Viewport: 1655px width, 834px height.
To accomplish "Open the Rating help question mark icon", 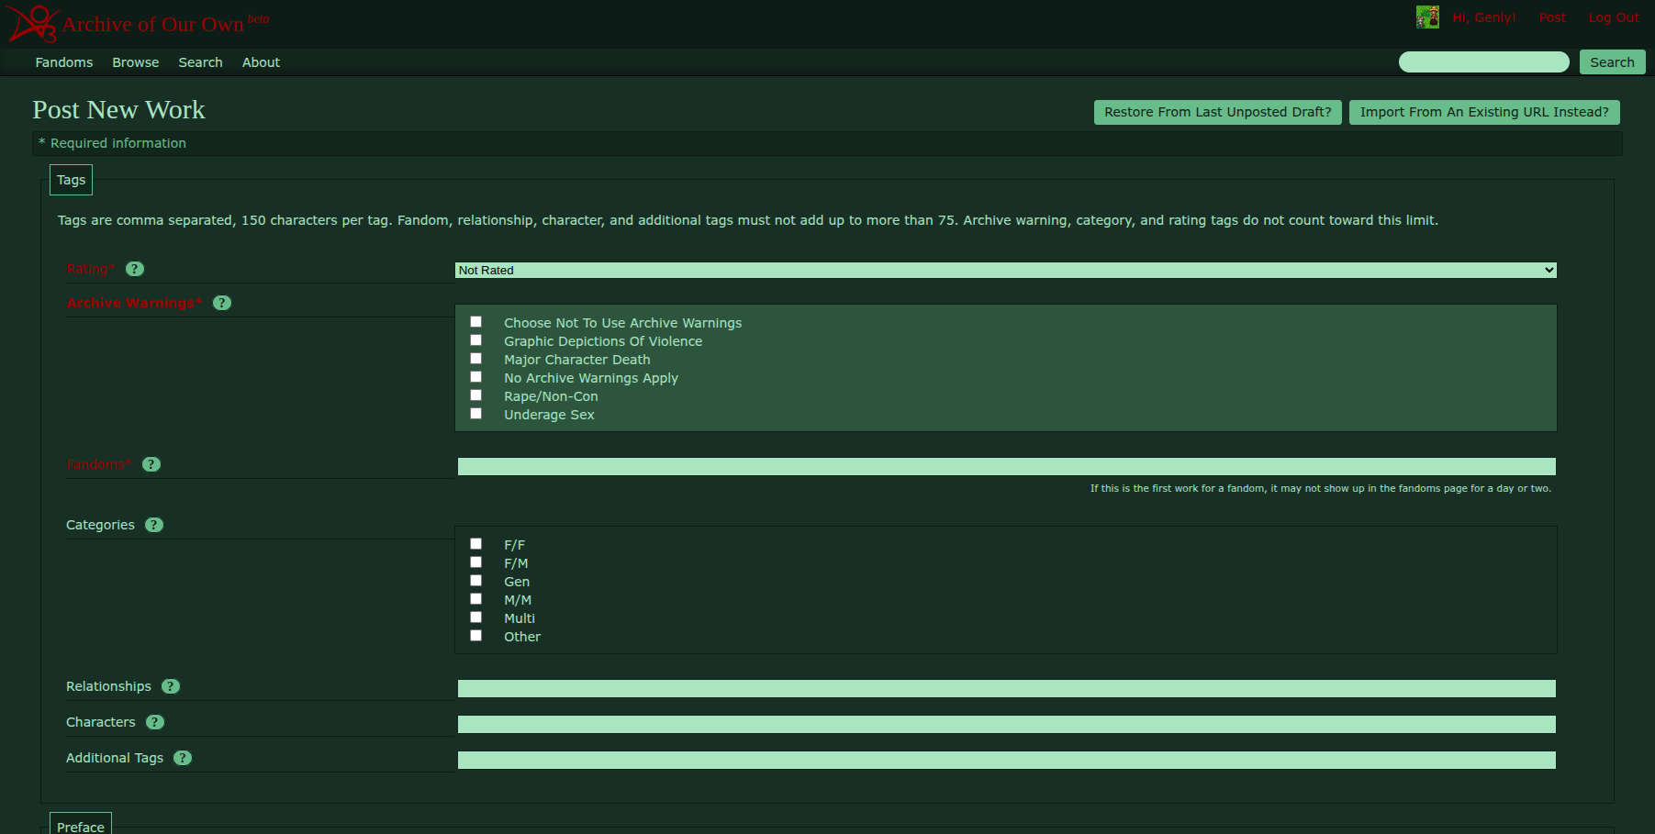I will point(135,269).
